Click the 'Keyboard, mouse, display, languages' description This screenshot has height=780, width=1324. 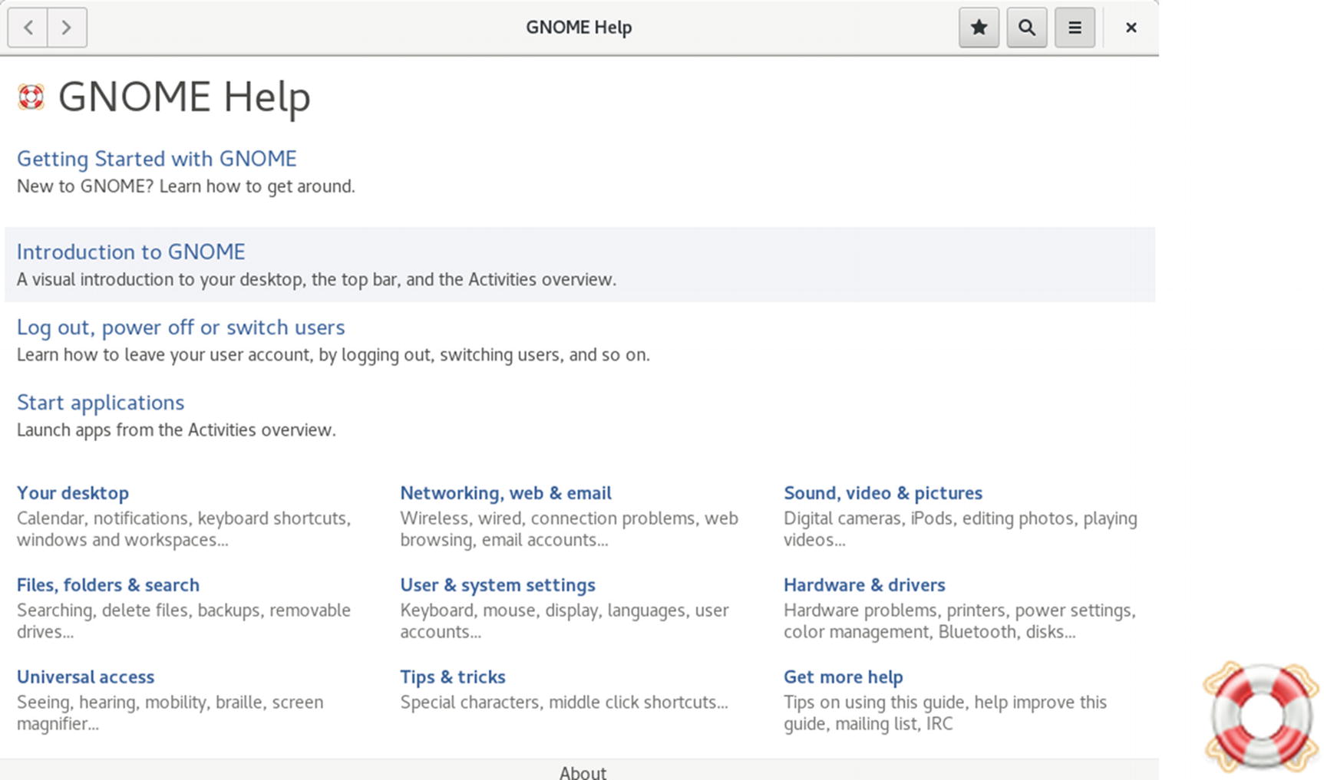(x=564, y=620)
